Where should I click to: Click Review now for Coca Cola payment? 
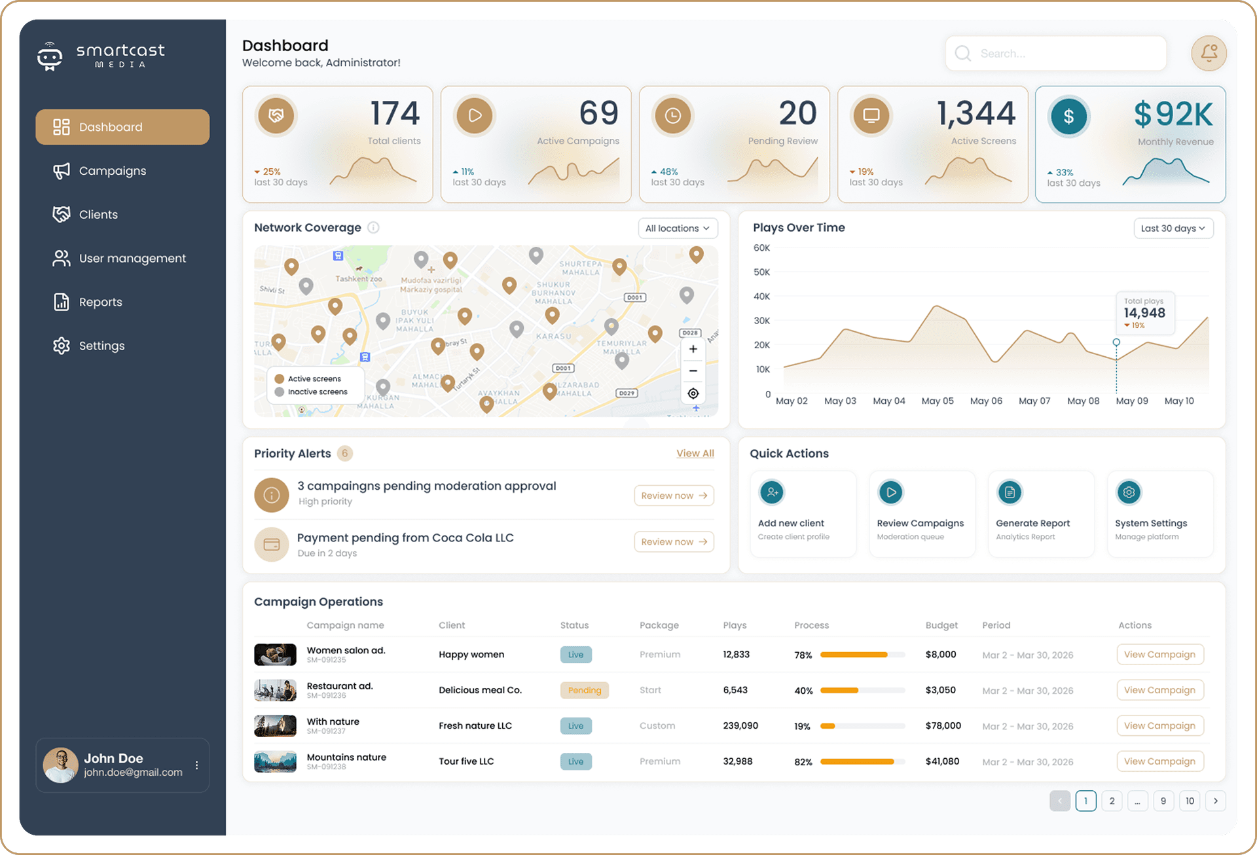pos(674,541)
